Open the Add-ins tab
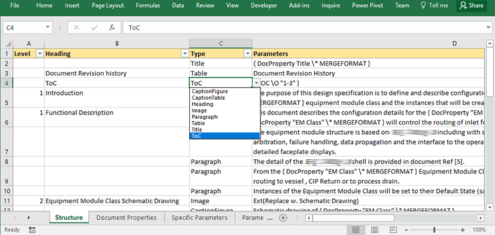Viewport: 495px width, 235px height. tap(299, 5)
